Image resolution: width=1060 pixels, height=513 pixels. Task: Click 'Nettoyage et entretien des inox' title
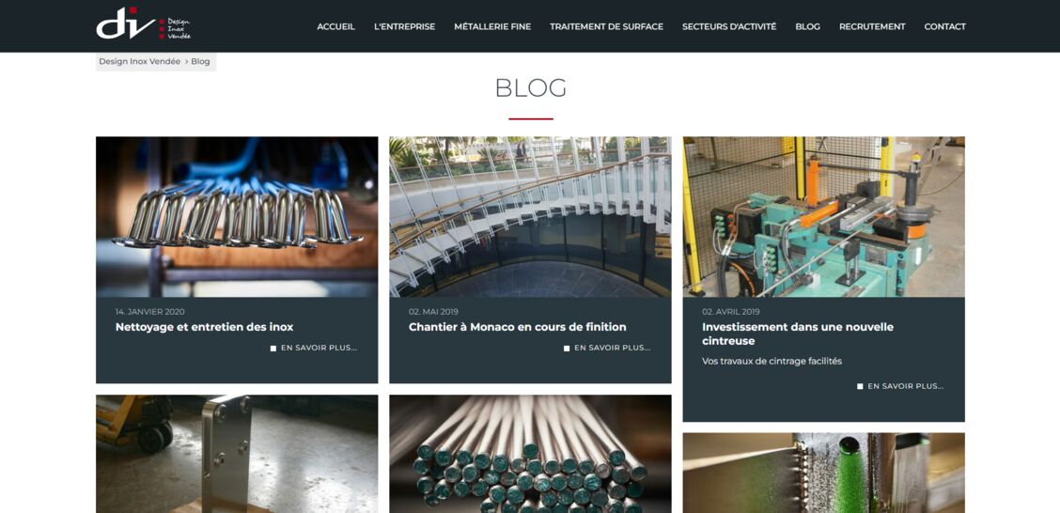click(204, 327)
